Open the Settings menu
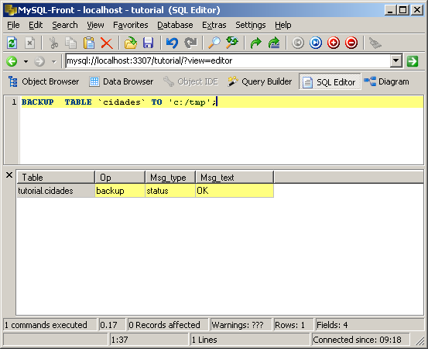 pyautogui.click(x=251, y=25)
